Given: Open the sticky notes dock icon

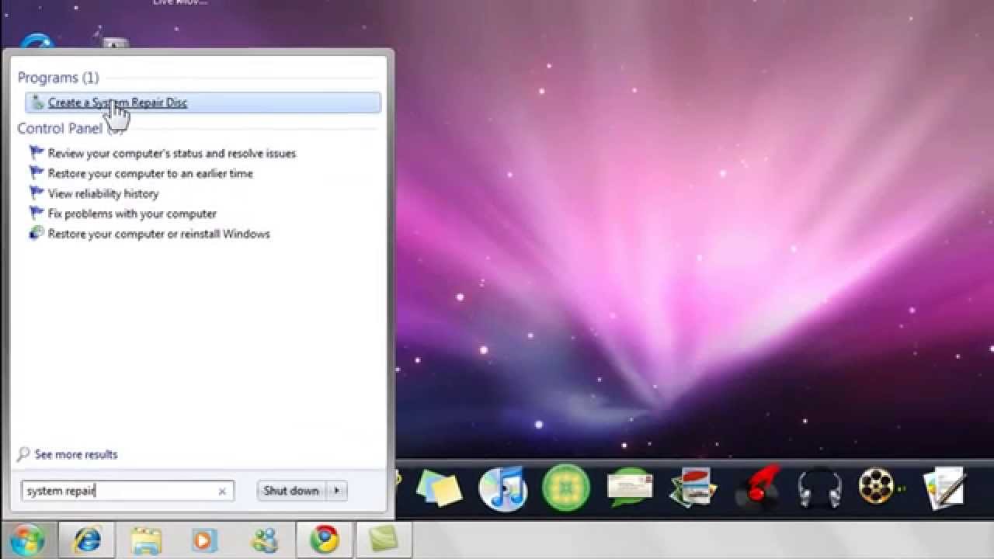Looking at the screenshot, I should pos(440,488).
